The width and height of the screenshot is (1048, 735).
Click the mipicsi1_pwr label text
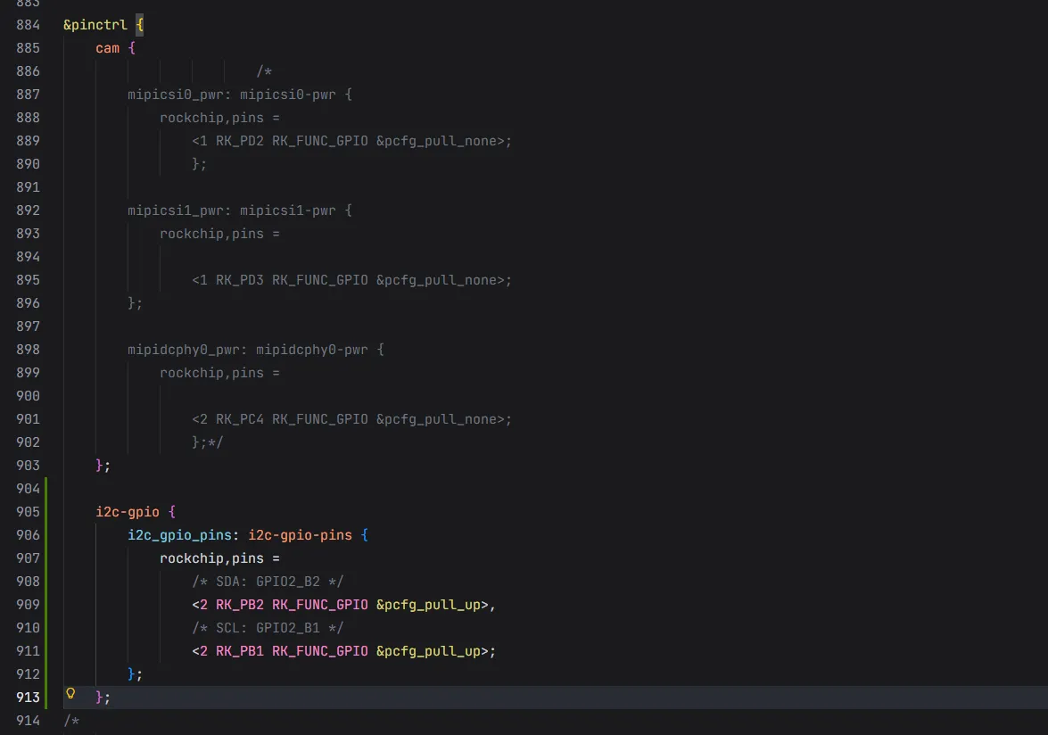[176, 211]
